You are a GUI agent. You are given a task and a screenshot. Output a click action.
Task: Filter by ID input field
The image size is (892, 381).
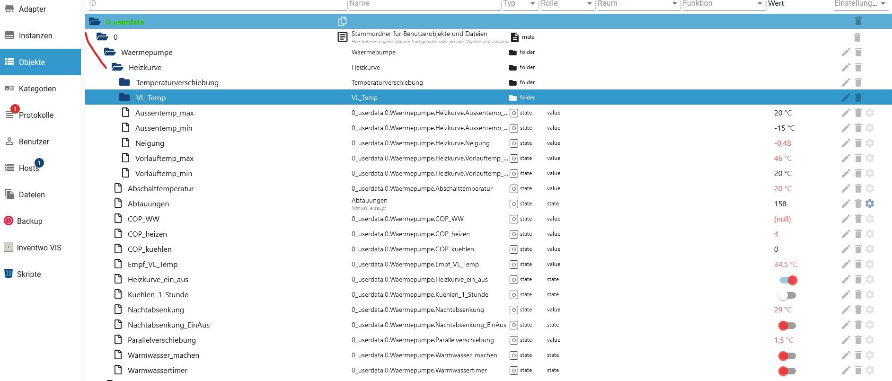[x=217, y=4]
